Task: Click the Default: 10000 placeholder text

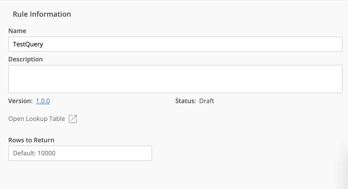Action: click(34, 153)
